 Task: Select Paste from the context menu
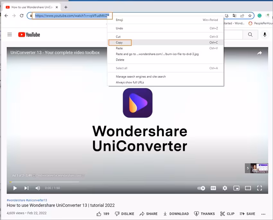pos(165,48)
